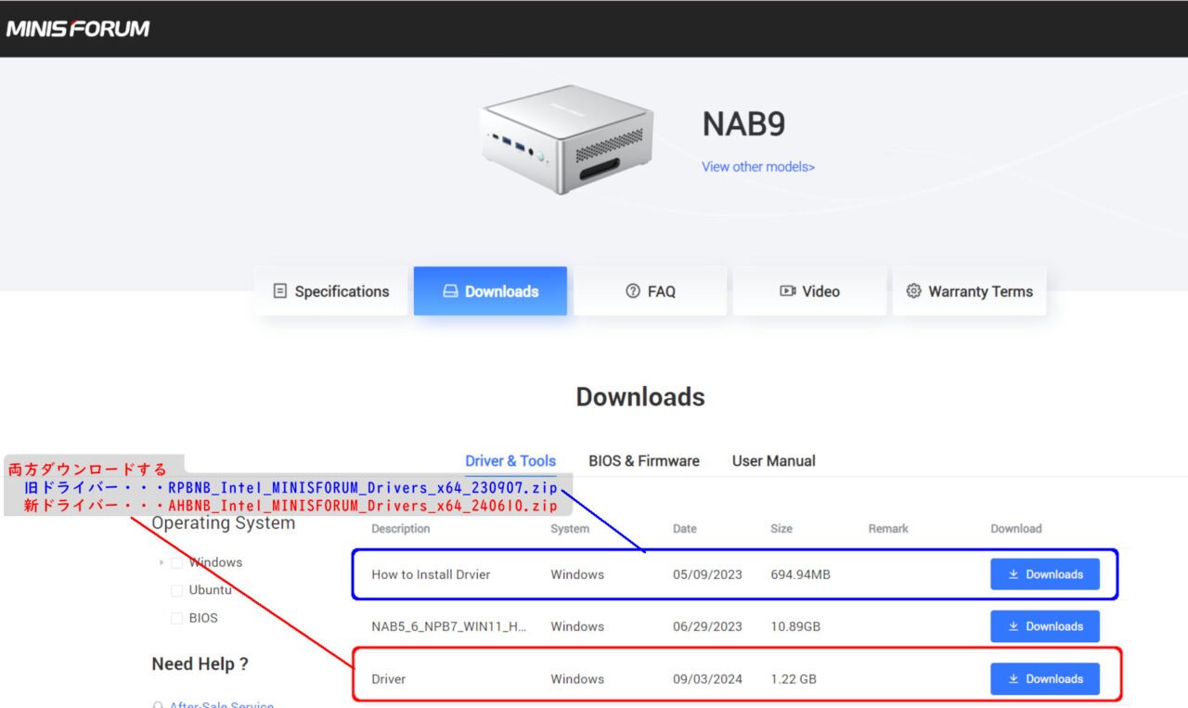Tick the BIOS filter checkbox

(x=177, y=618)
